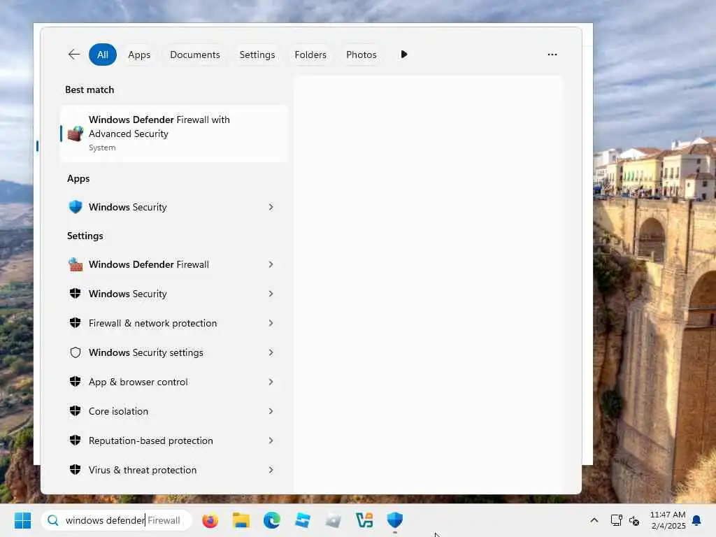Viewport: 716px width, 537px height.
Task: Click shield icon beside Virus & threat protection
Action: coord(76,470)
